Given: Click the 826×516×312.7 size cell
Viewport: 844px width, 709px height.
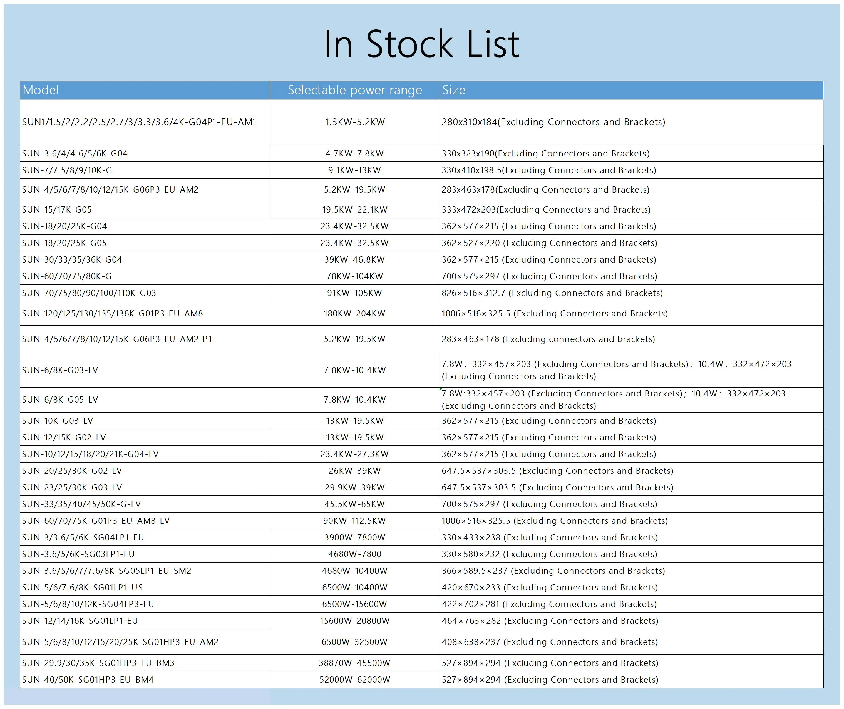Looking at the screenshot, I should [552, 293].
